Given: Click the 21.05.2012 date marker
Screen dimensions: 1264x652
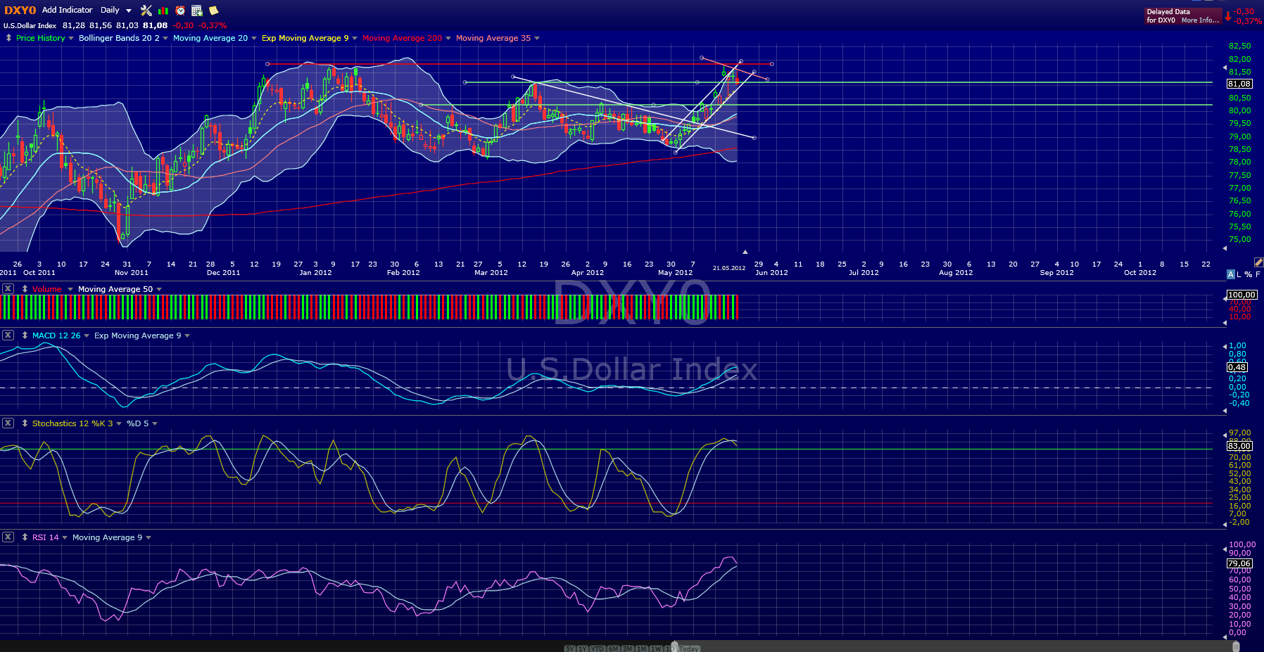Looking at the screenshot, I should [729, 268].
